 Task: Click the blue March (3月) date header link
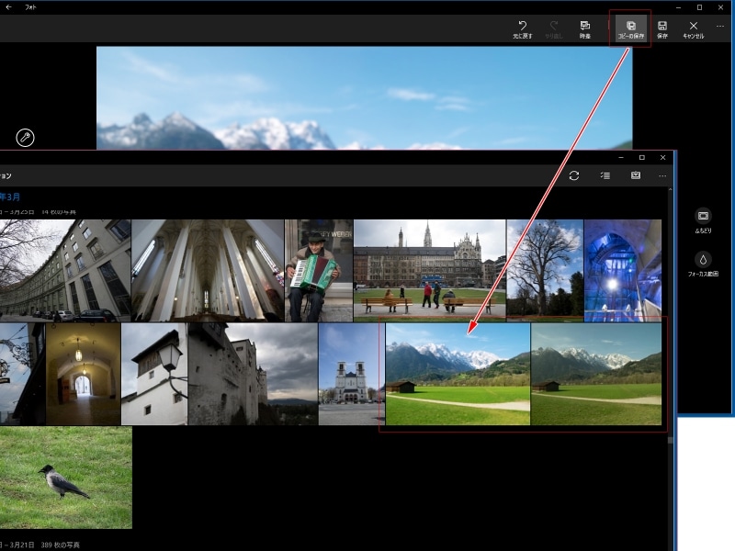pyautogui.click(x=10, y=197)
